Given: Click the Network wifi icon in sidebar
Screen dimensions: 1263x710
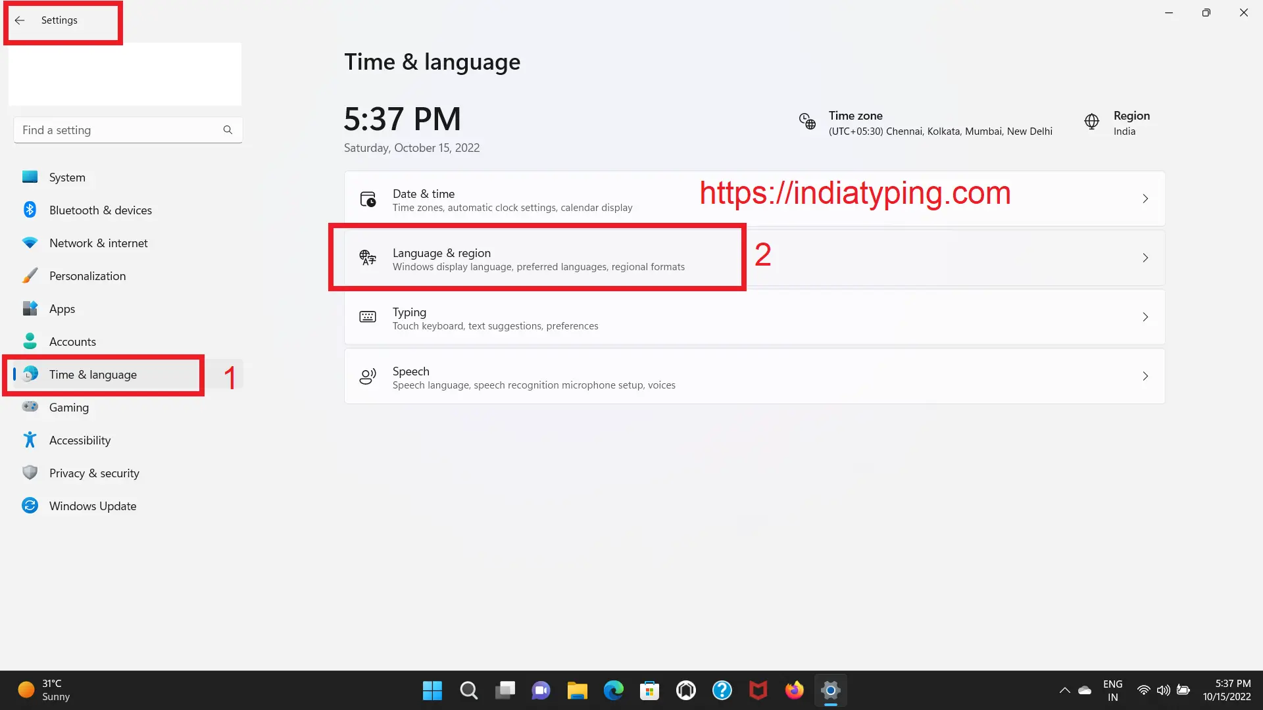Looking at the screenshot, I should click(30, 243).
